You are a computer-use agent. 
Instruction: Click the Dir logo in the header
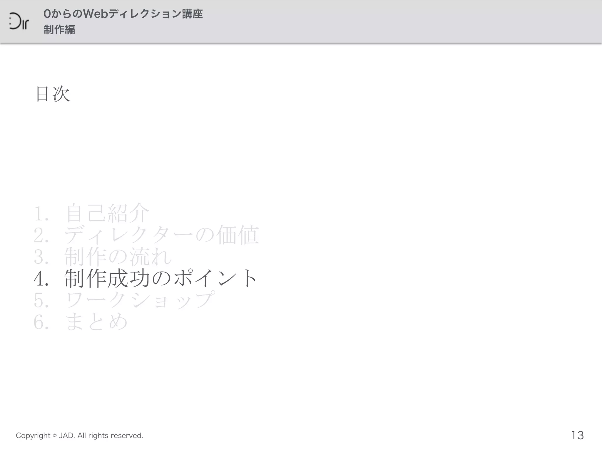[19, 21]
